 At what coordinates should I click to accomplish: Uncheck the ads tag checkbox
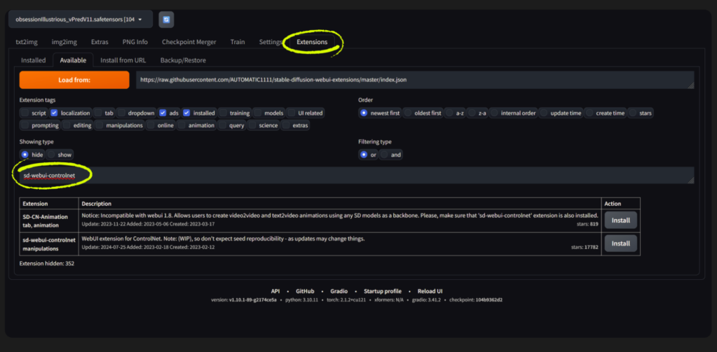coord(163,113)
